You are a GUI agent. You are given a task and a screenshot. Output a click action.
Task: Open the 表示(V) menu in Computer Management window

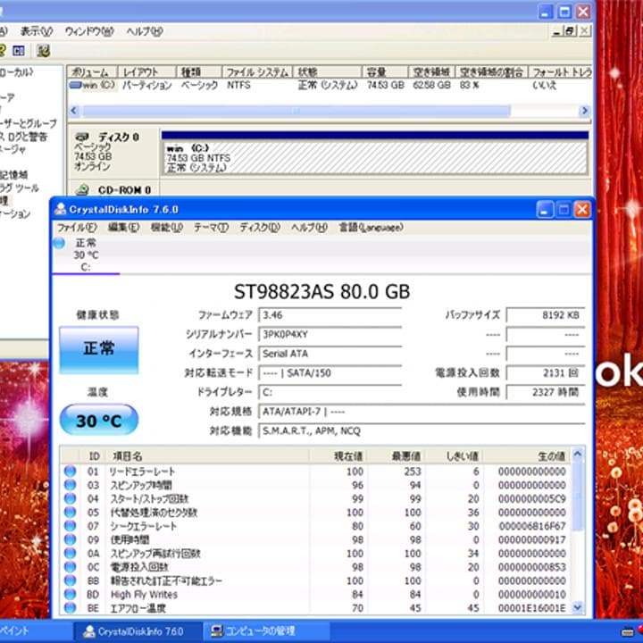click(37, 31)
